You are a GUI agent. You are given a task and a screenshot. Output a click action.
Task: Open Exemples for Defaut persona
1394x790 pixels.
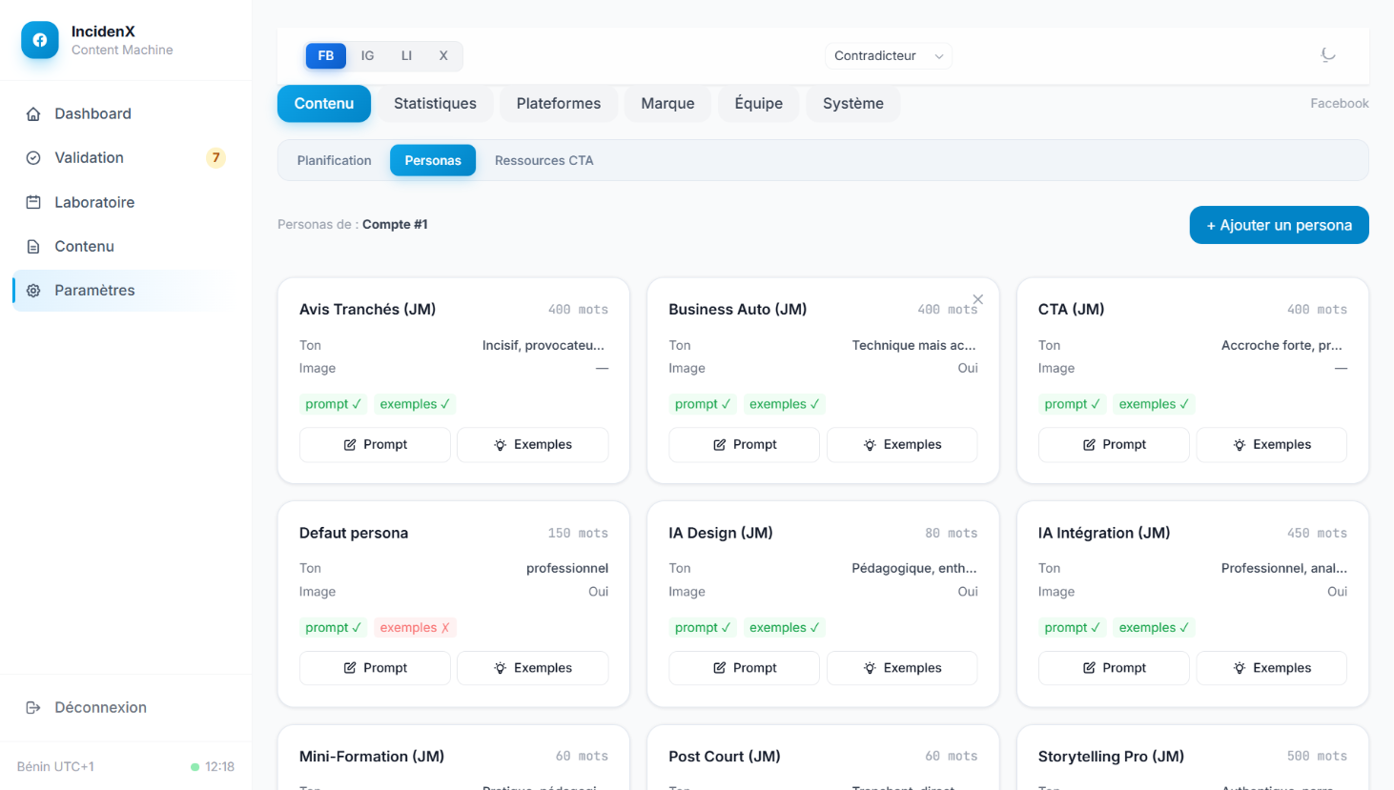coord(533,668)
